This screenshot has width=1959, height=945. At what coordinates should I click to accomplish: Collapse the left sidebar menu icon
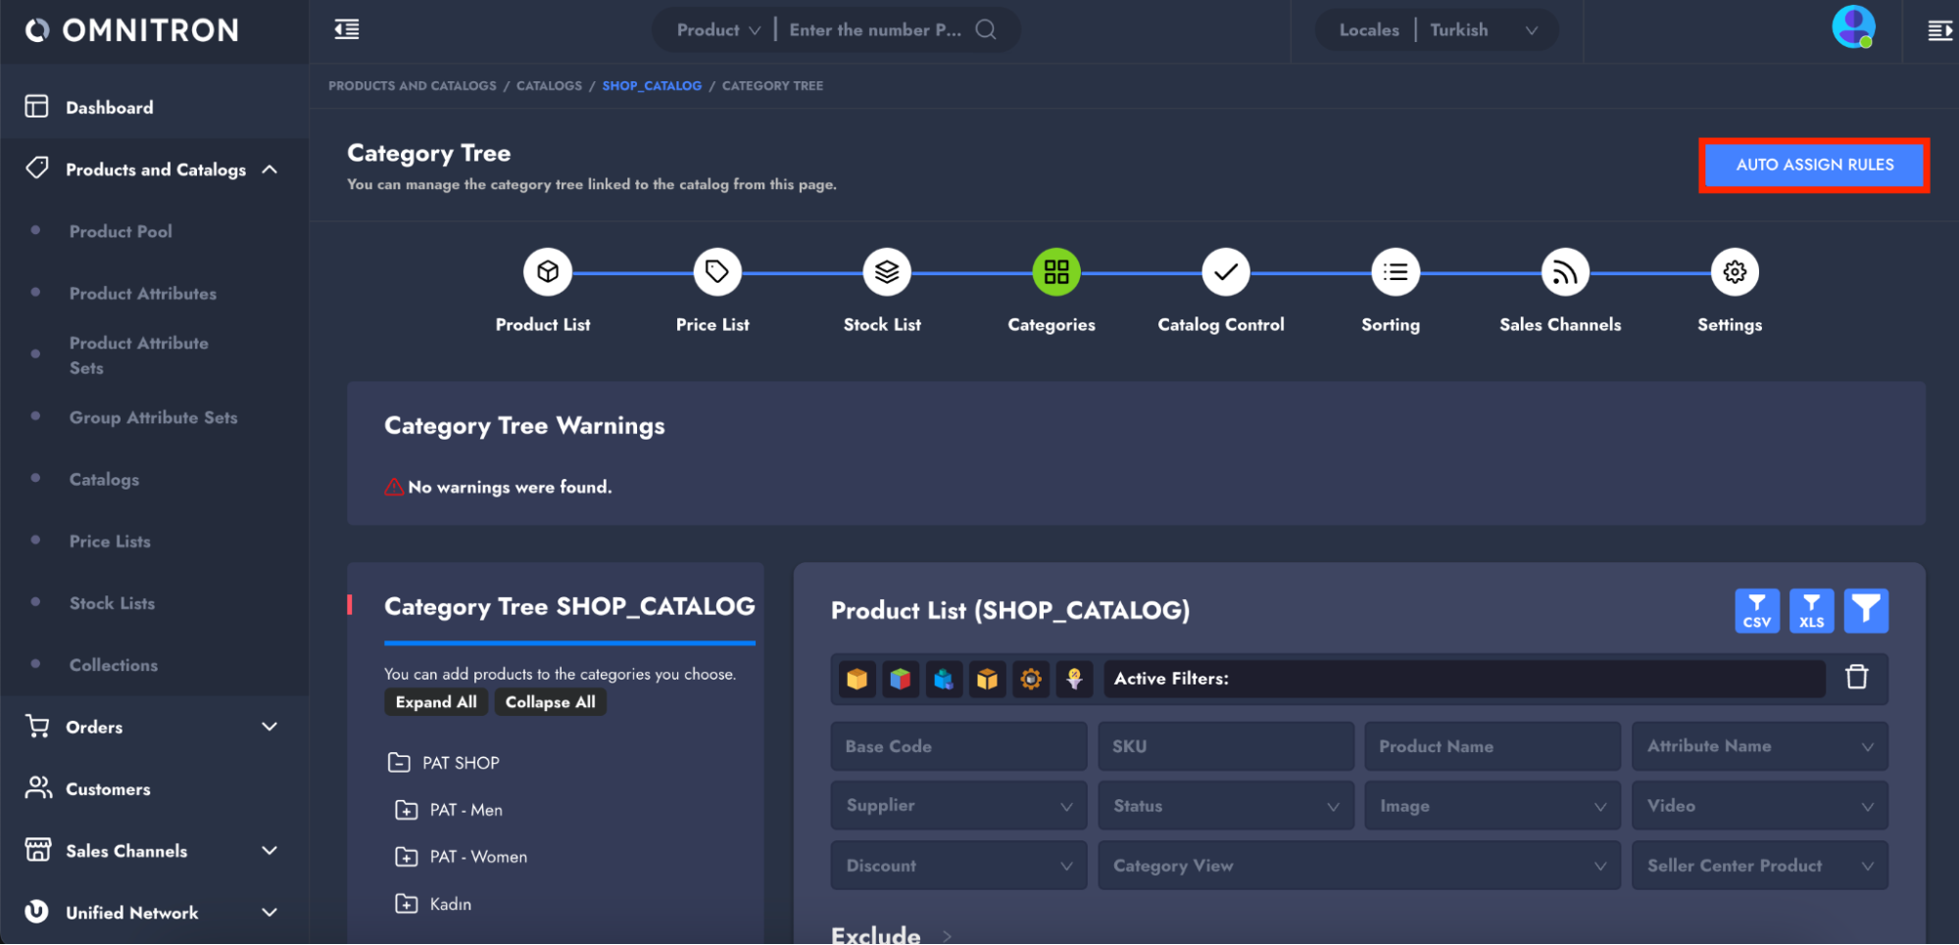(x=347, y=30)
